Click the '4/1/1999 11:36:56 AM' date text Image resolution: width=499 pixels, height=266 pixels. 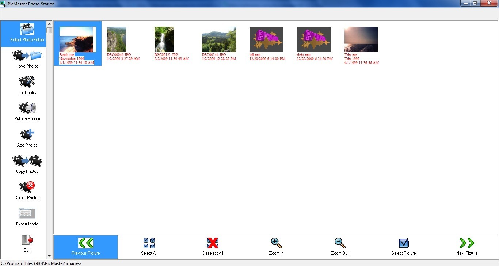click(362, 63)
